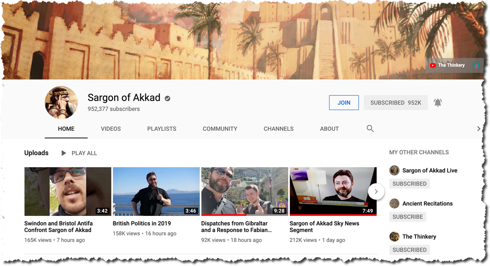Click the title 'Dispatches from Gibraltar and a Response to Fabian...'
The width and height of the screenshot is (490, 266).
(x=236, y=227)
